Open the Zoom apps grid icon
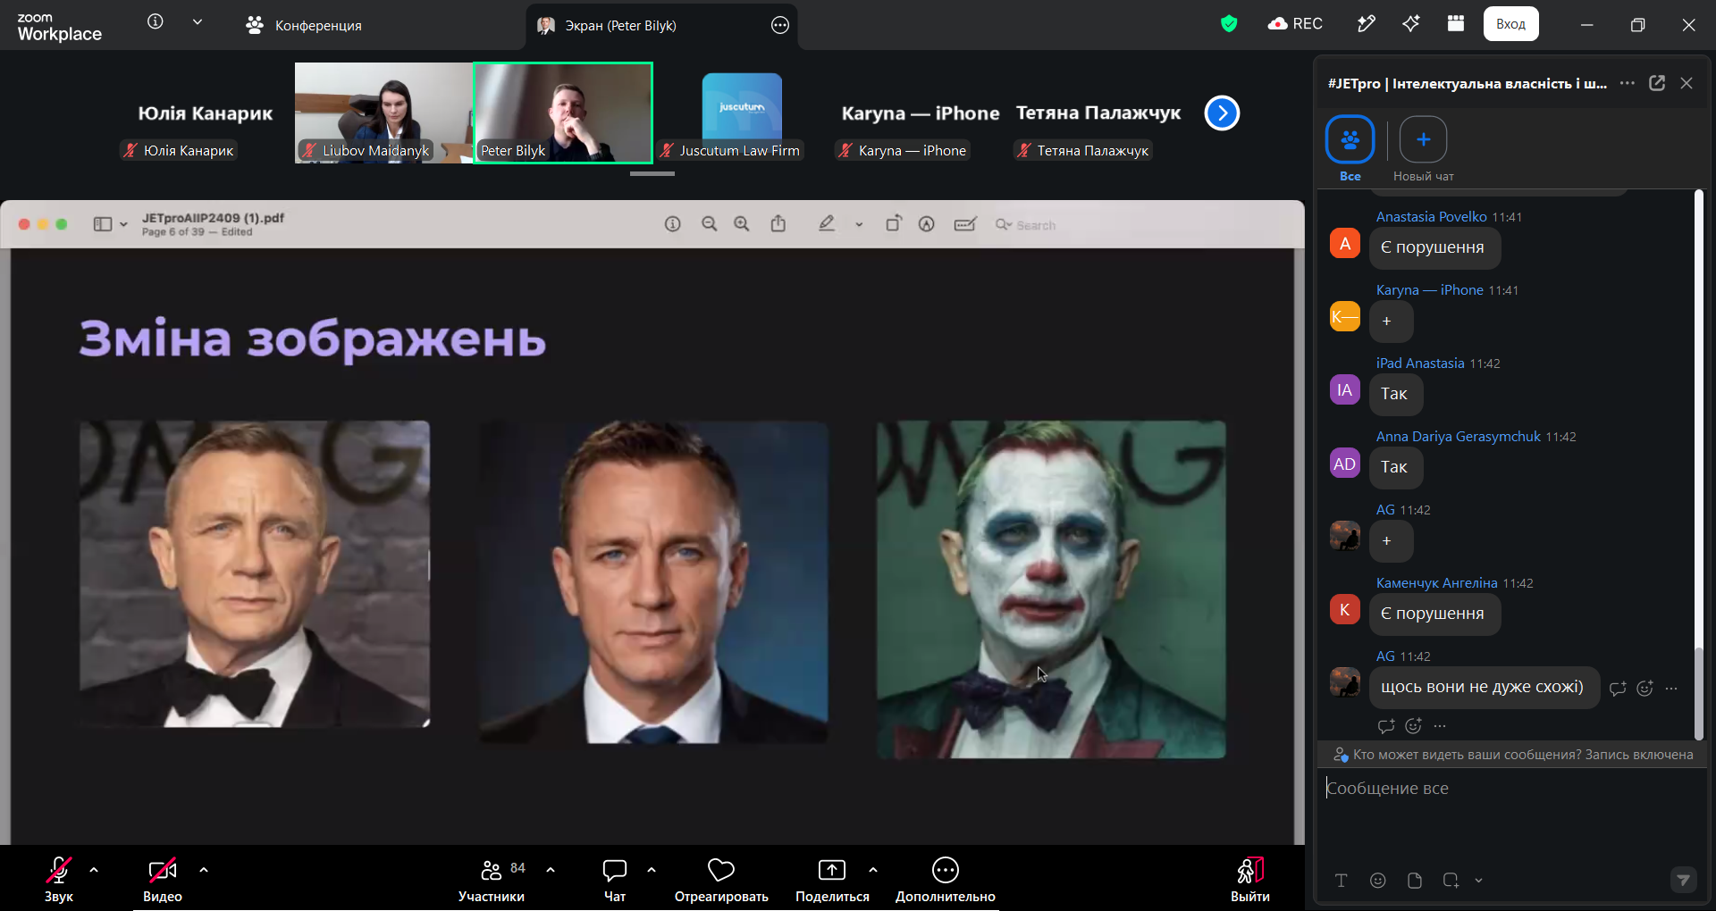Image resolution: width=1716 pixels, height=911 pixels. [x=1456, y=24]
